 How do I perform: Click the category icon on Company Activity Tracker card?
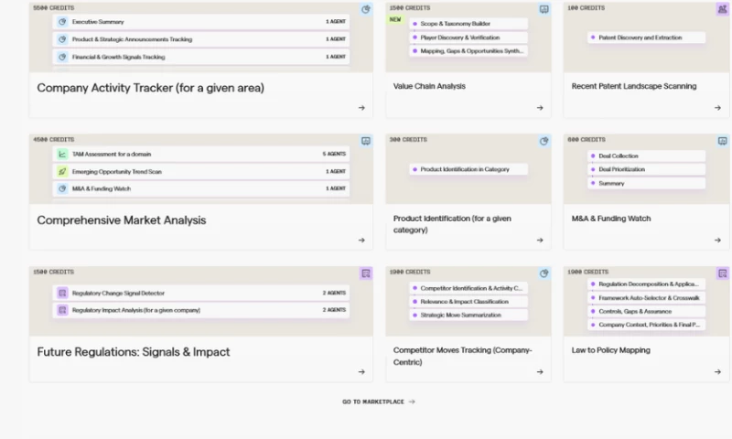365,9
